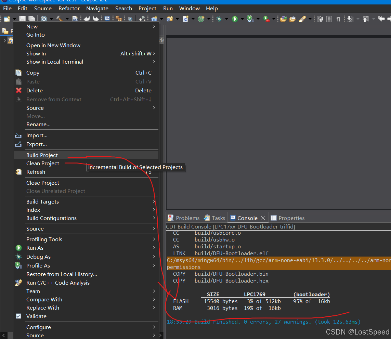The image size is (391, 339).
Task: Click the Save All toolbar icon
Action: (32, 19)
